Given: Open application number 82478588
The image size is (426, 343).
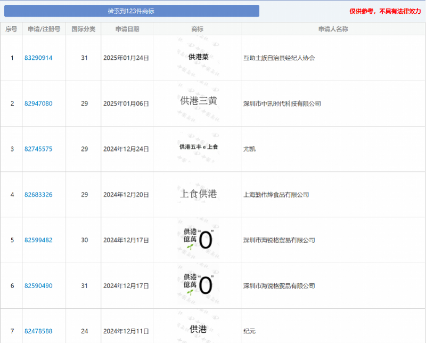Looking at the screenshot, I should click(x=38, y=331).
